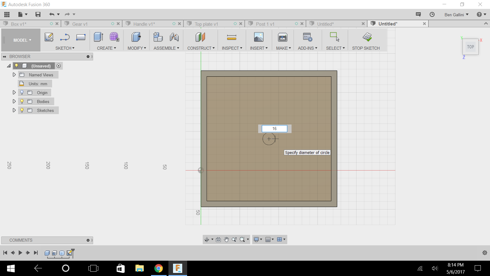Click the Create Form purple icon
Viewport: 490px width, 276px height.
(x=115, y=37)
